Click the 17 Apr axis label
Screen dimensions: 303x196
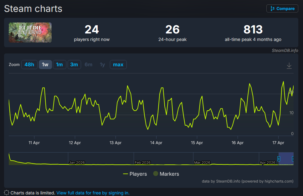(x=278, y=143)
